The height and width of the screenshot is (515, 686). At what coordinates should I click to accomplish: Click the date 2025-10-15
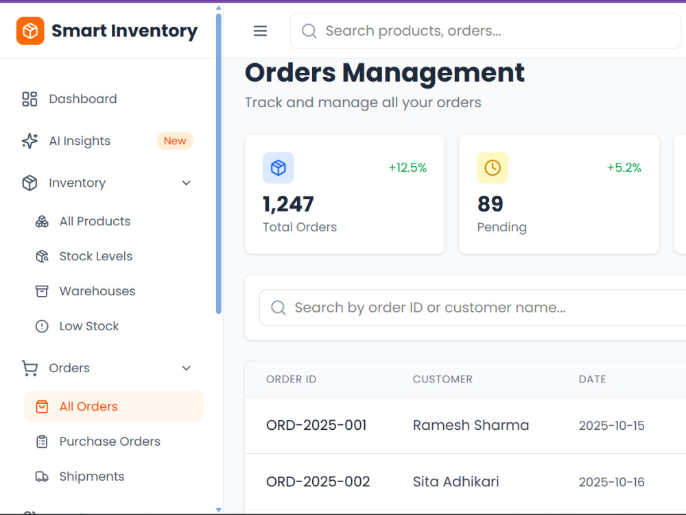click(x=612, y=426)
